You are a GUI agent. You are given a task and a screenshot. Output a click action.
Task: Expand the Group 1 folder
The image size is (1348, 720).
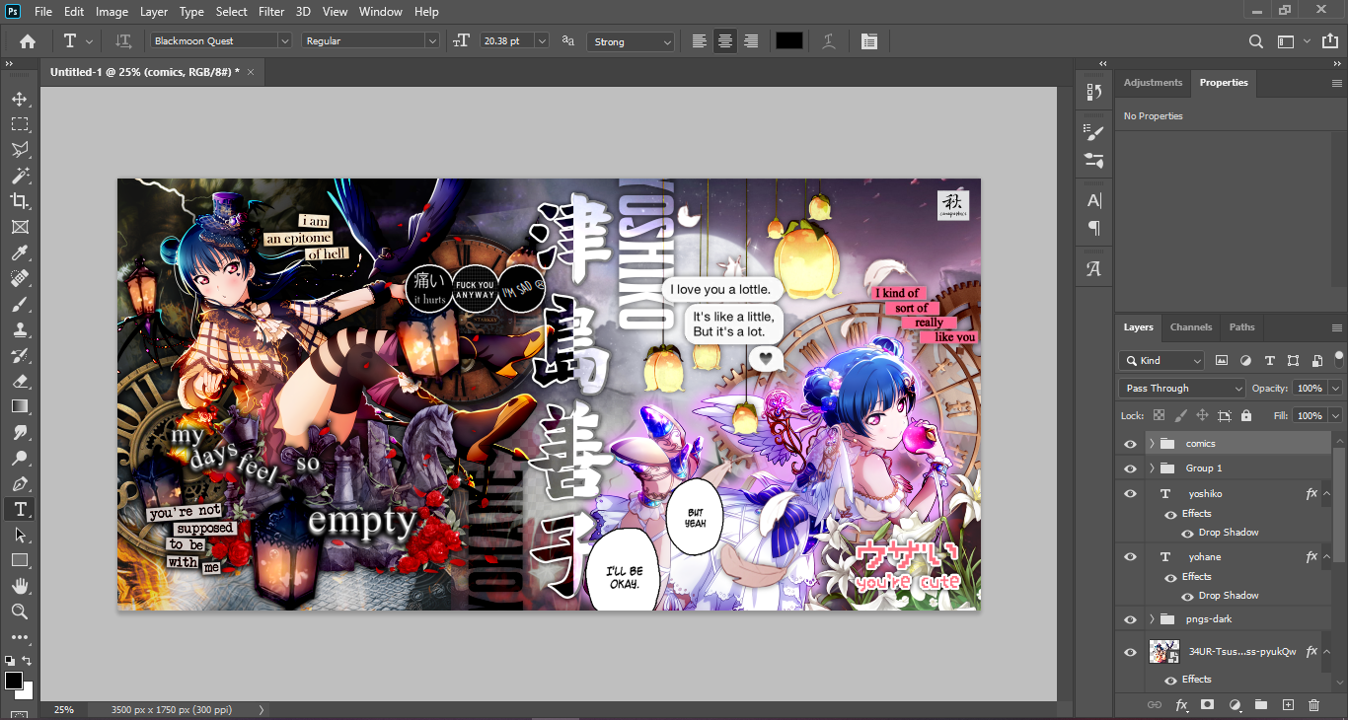click(x=1152, y=468)
